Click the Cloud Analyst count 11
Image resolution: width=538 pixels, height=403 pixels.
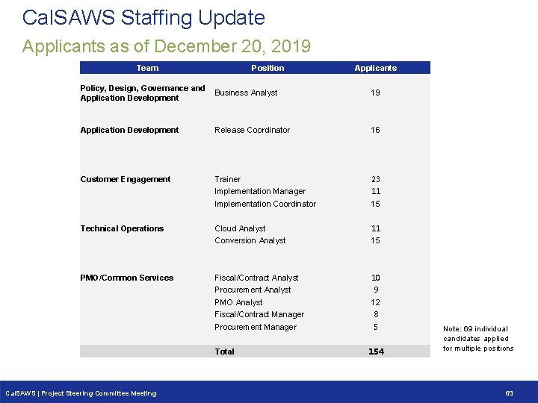[376, 228]
